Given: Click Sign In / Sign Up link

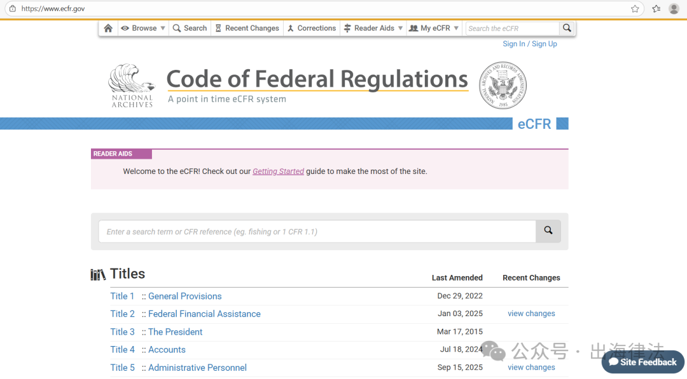Looking at the screenshot, I should (x=530, y=44).
